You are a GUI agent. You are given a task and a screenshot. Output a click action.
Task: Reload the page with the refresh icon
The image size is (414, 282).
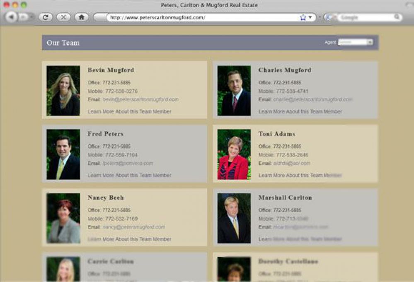46,17
